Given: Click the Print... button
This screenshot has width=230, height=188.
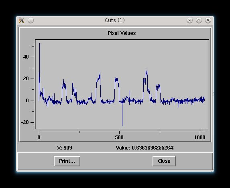Looking at the screenshot, I should tap(67, 161).
